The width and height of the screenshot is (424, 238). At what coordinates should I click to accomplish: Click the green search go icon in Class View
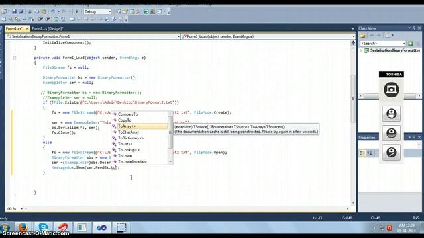click(411, 43)
